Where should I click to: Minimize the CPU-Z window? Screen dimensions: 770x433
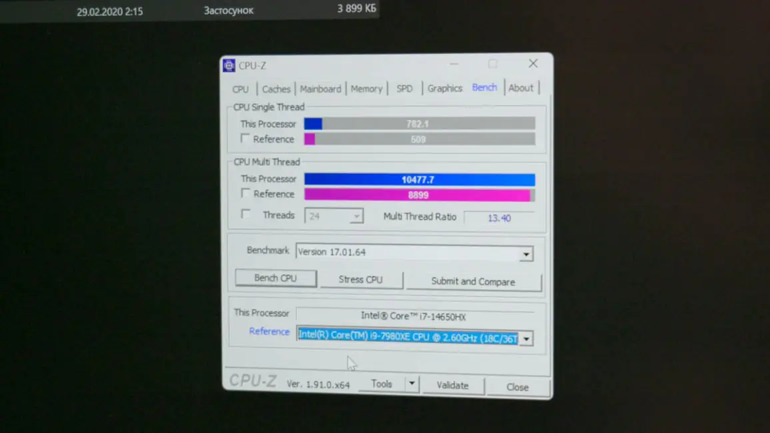pos(454,64)
